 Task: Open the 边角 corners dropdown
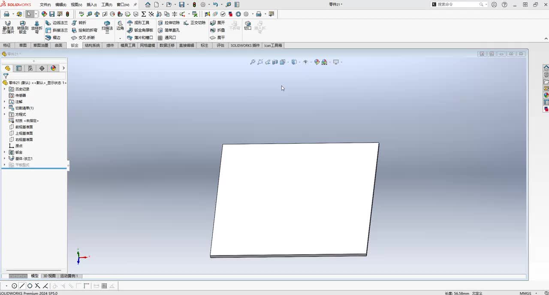[120, 38]
